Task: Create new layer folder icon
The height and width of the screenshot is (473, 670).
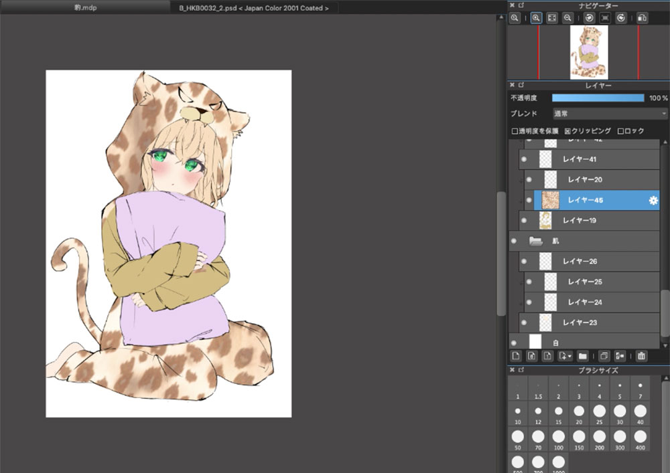Action: [x=582, y=356]
